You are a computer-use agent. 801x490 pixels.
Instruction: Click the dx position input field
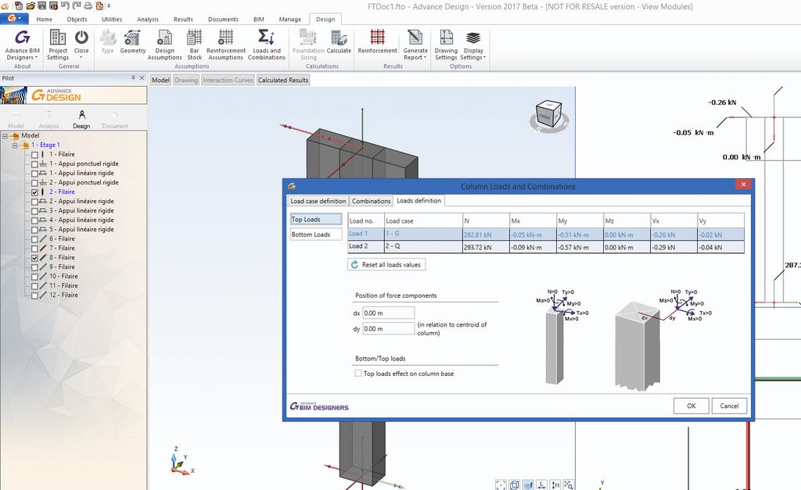388,313
